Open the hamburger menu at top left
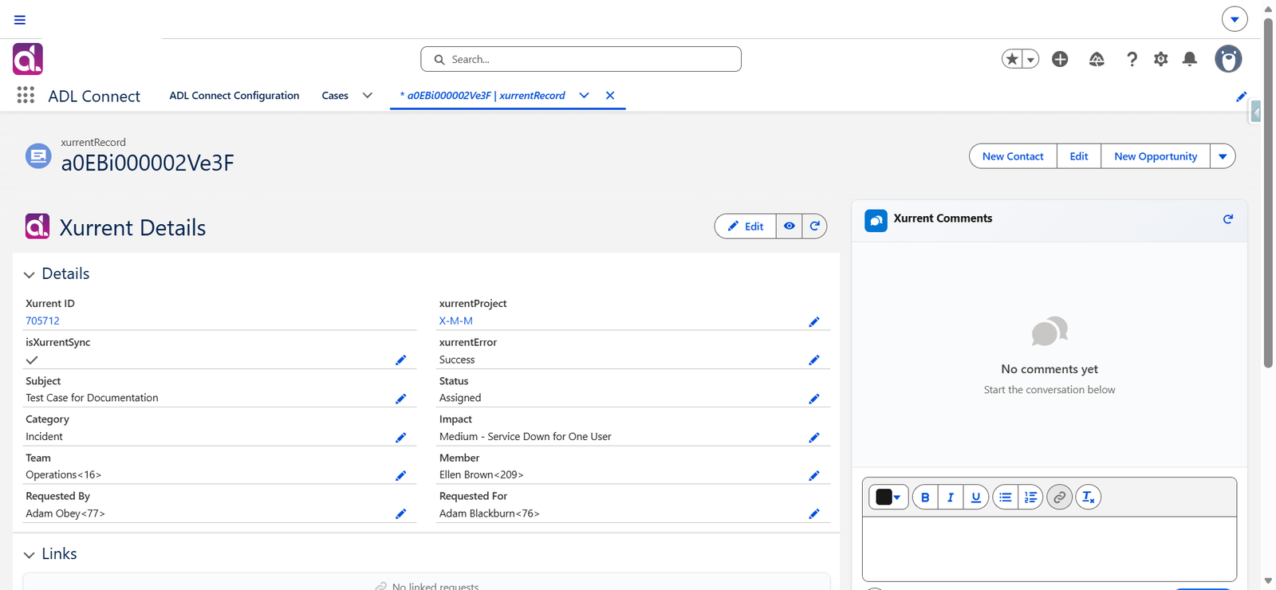Viewport: 1276px width, 590px height. (x=20, y=20)
